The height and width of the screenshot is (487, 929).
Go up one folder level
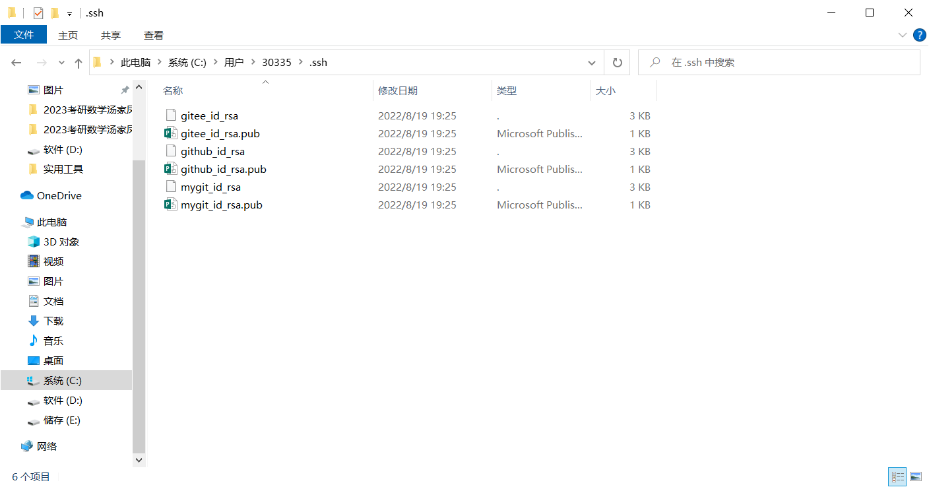pos(79,63)
